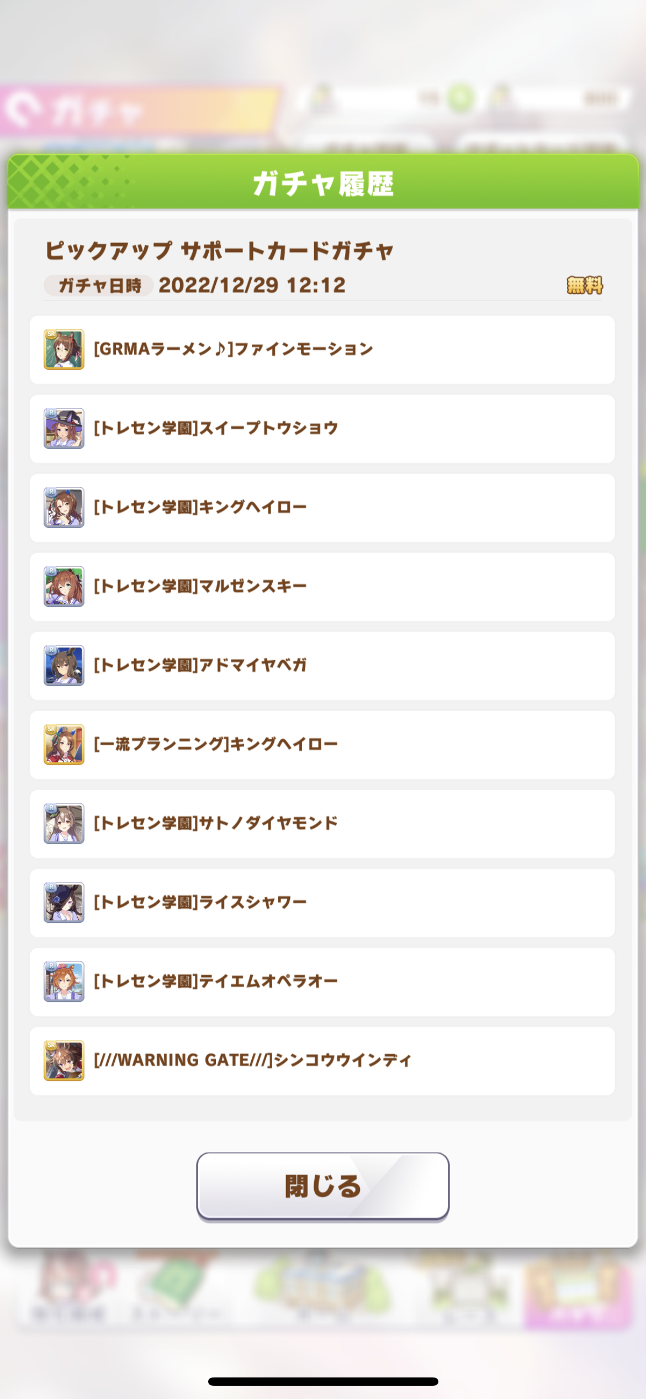Image resolution: width=646 pixels, height=1399 pixels.
Task: Select the Satono Diamond card icon
Action: 64,824
